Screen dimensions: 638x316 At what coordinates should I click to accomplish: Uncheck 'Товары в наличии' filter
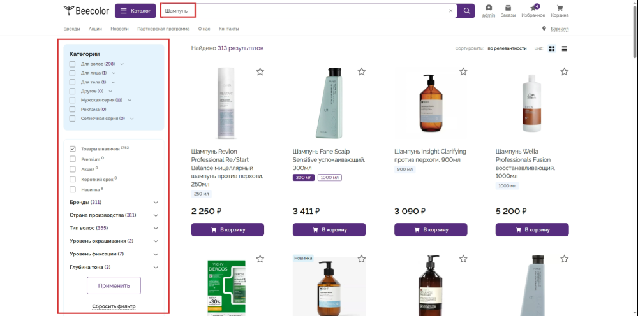click(73, 149)
